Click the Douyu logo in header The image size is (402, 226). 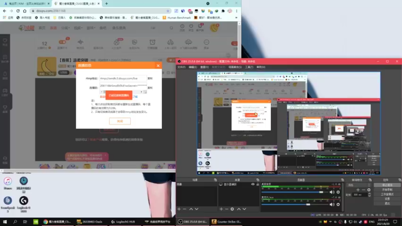click(x=26, y=28)
